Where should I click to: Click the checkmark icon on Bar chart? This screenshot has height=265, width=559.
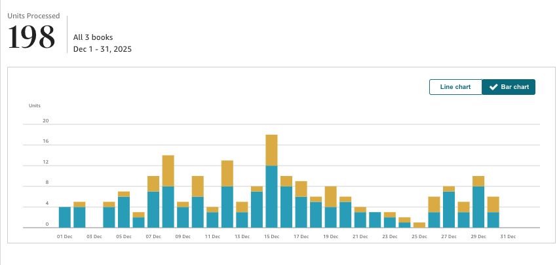tap(493, 87)
